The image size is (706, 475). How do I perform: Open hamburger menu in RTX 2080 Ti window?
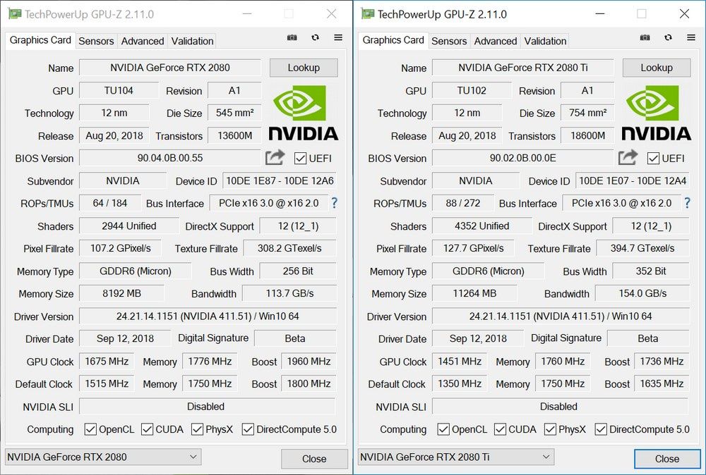[691, 38]
